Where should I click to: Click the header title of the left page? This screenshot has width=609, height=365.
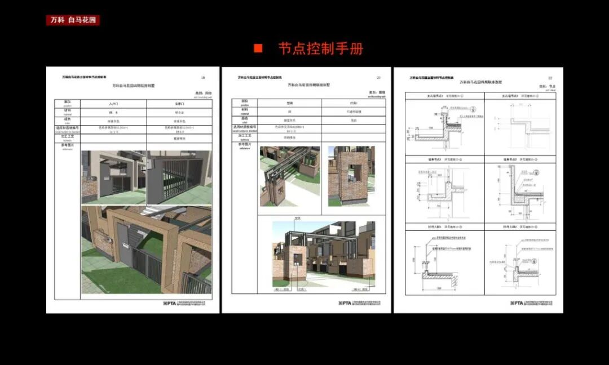pyautogui.click(x=84, y=77)
